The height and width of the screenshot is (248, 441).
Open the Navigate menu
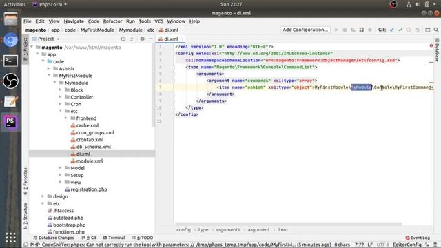point(74,21)
